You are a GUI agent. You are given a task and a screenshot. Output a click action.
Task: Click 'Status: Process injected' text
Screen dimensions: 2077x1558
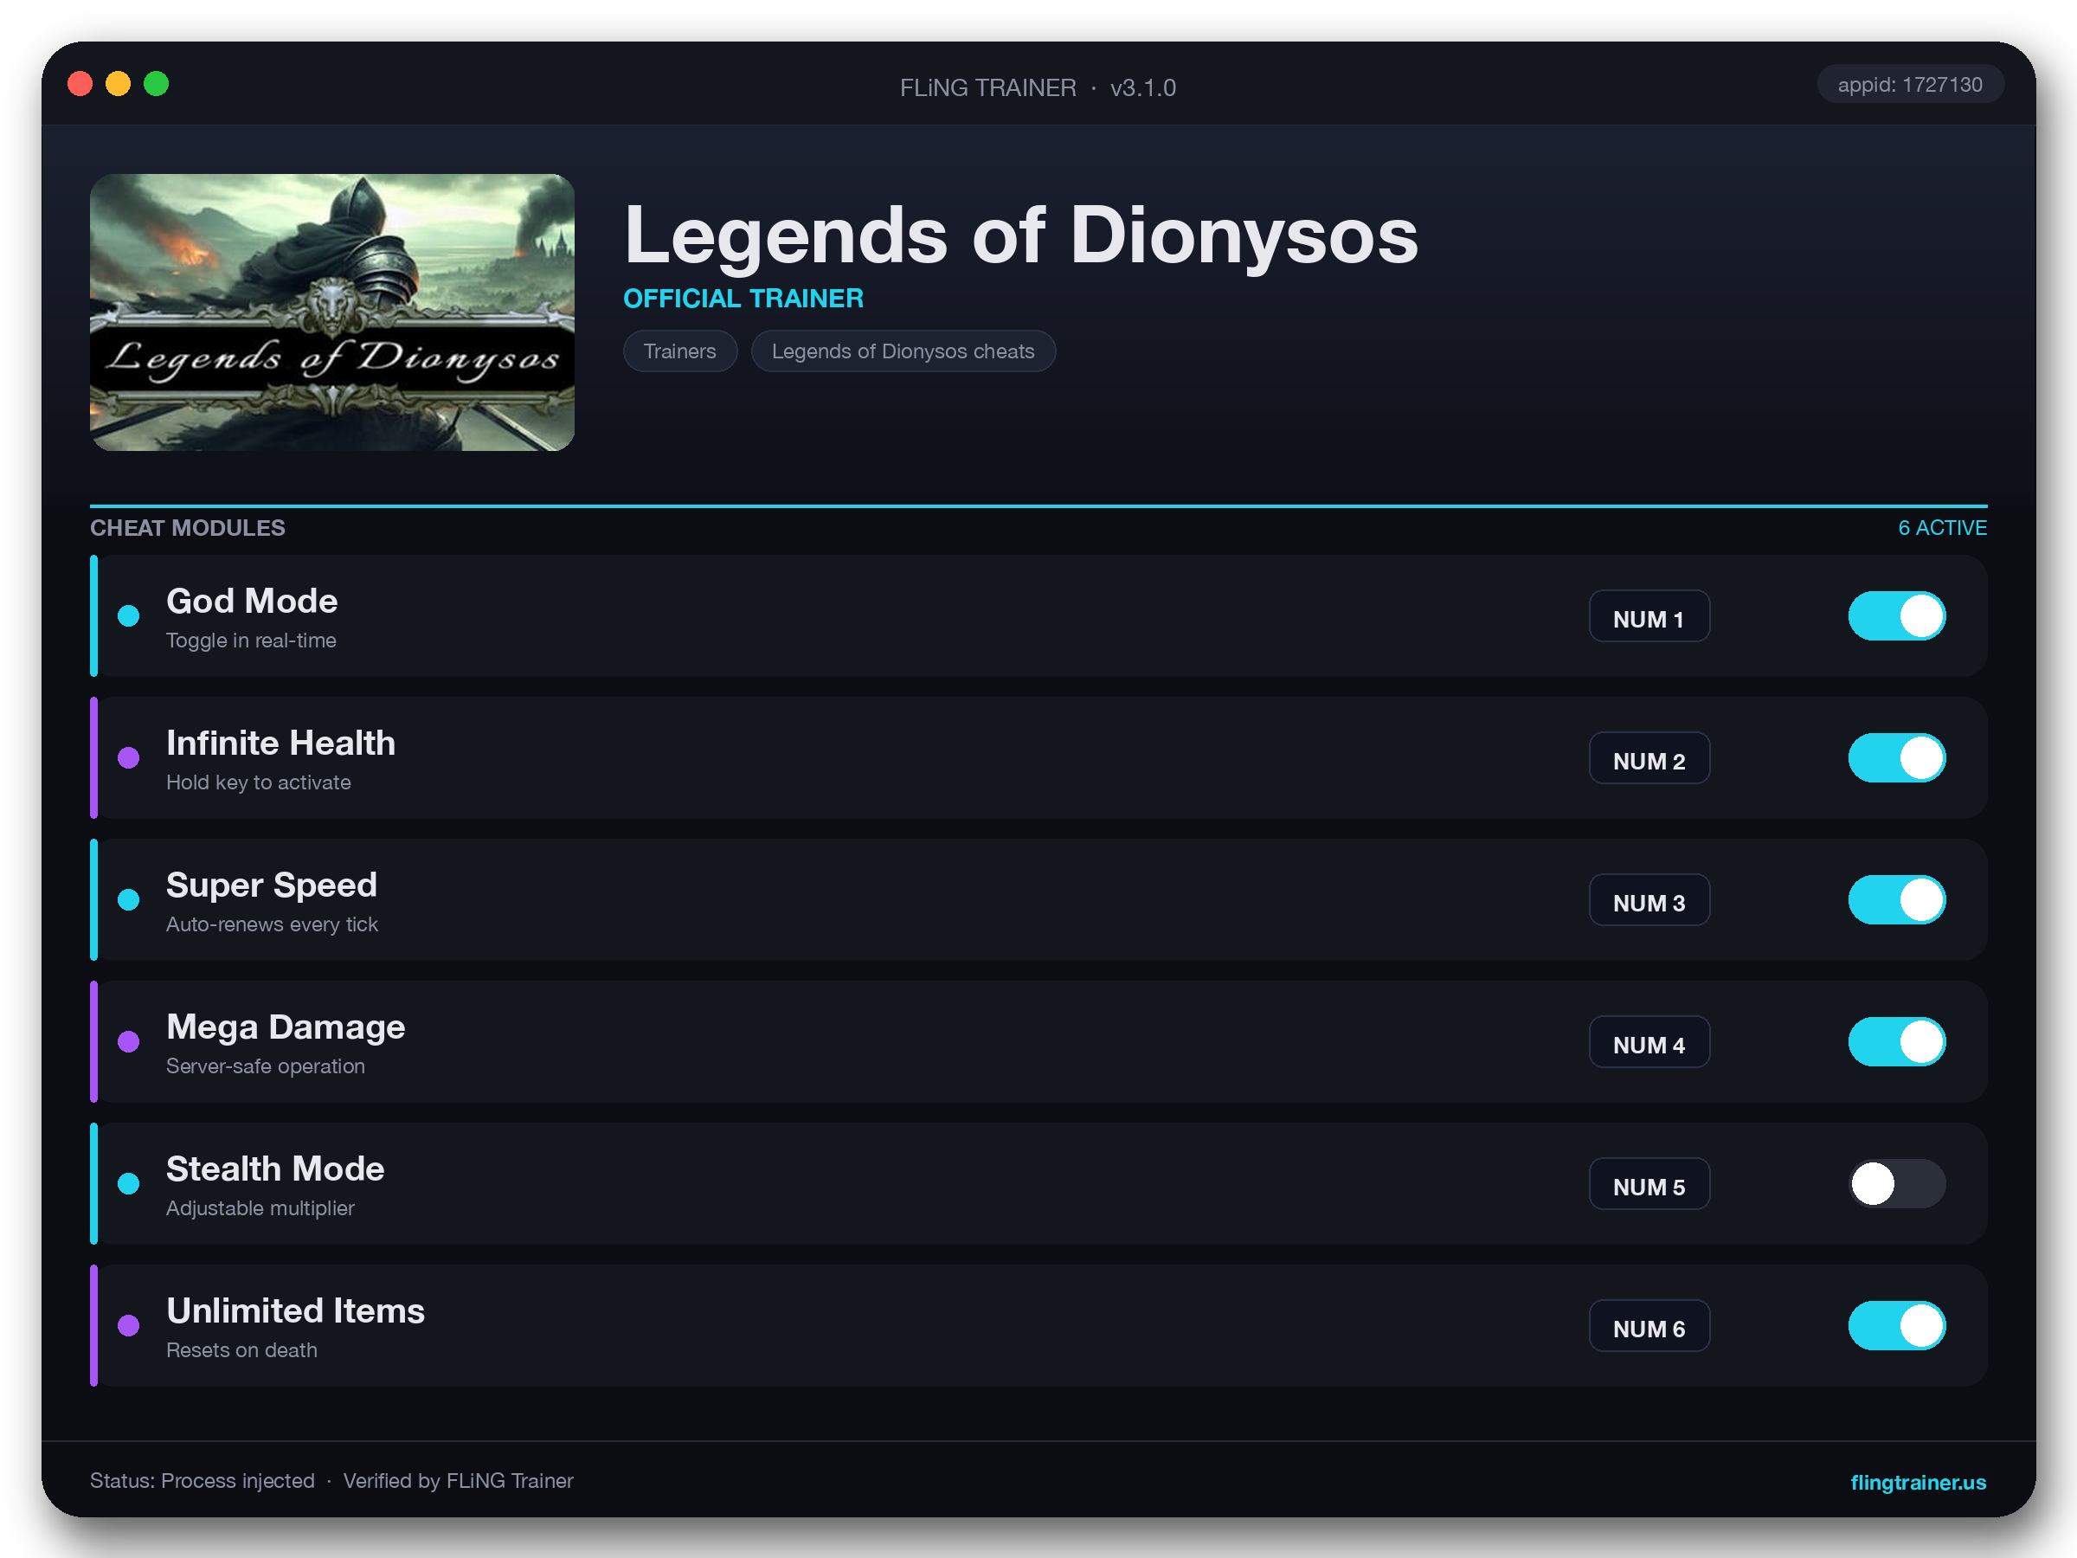(202, 1481)
